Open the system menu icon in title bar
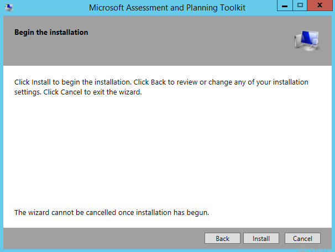Viewport: 335px width, 252px height. (8, 8)
